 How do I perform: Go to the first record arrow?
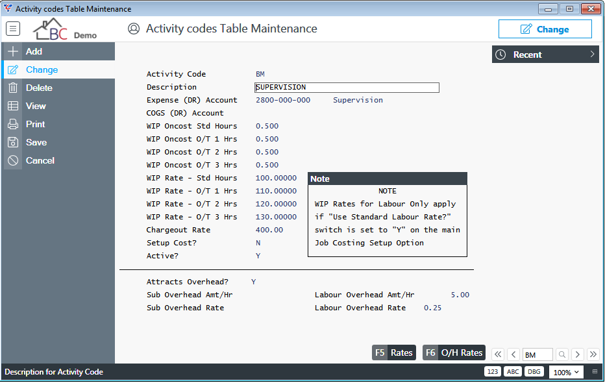498,354
